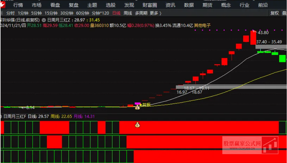
Task: Click the red app logo icon
Action: (3, 5)
